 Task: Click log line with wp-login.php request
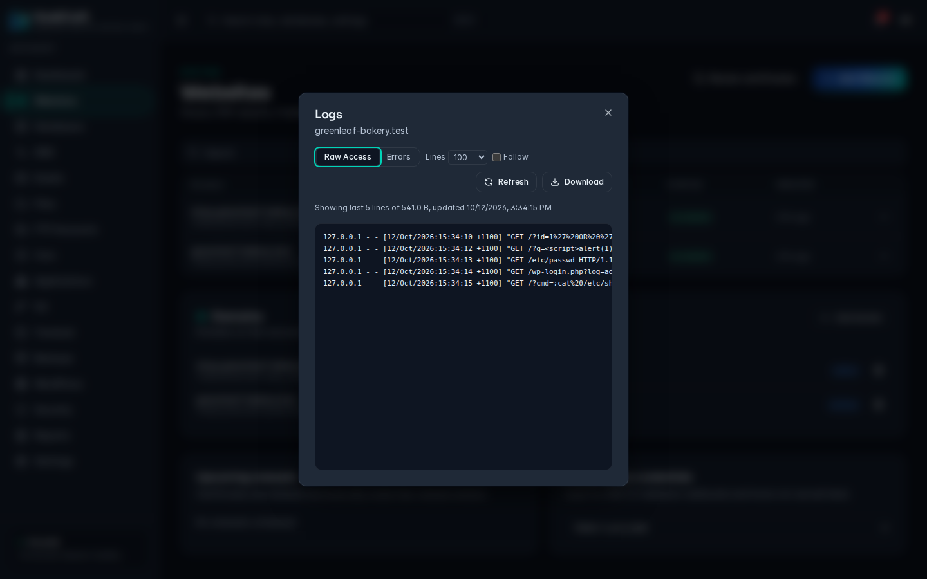(x=467, y=271)
